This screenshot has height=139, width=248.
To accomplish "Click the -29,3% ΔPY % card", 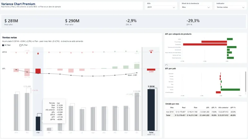I will click(193, 22).
